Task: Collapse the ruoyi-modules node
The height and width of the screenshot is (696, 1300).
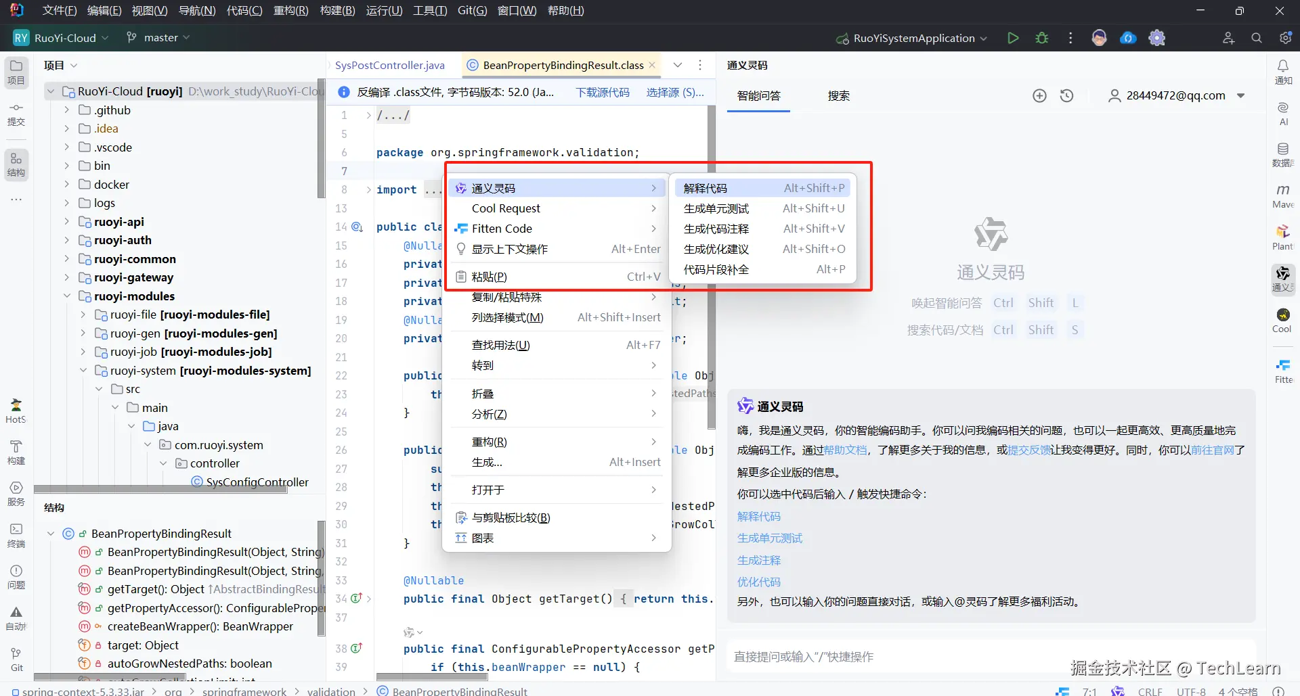Action: click(66, 296)
